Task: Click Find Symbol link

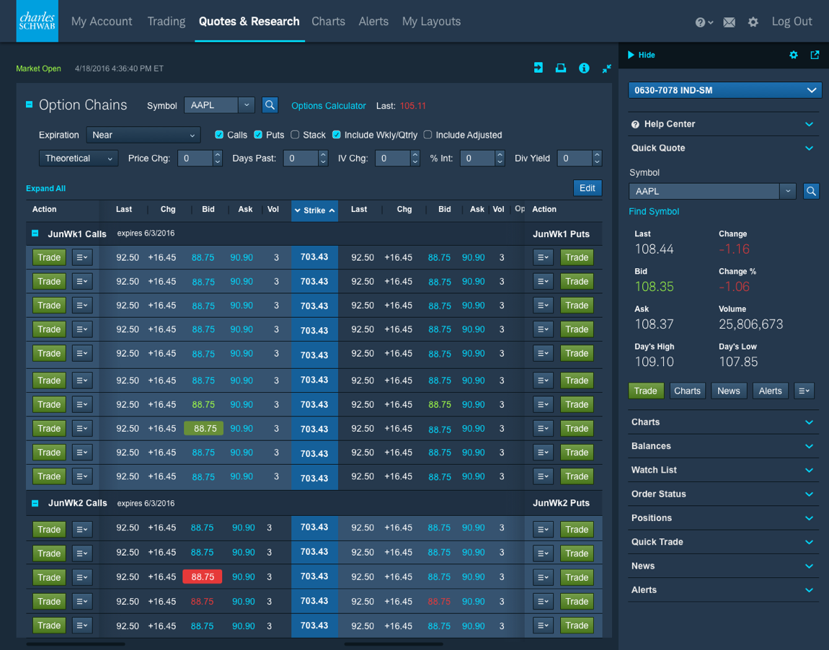Action: coord(654,211)
